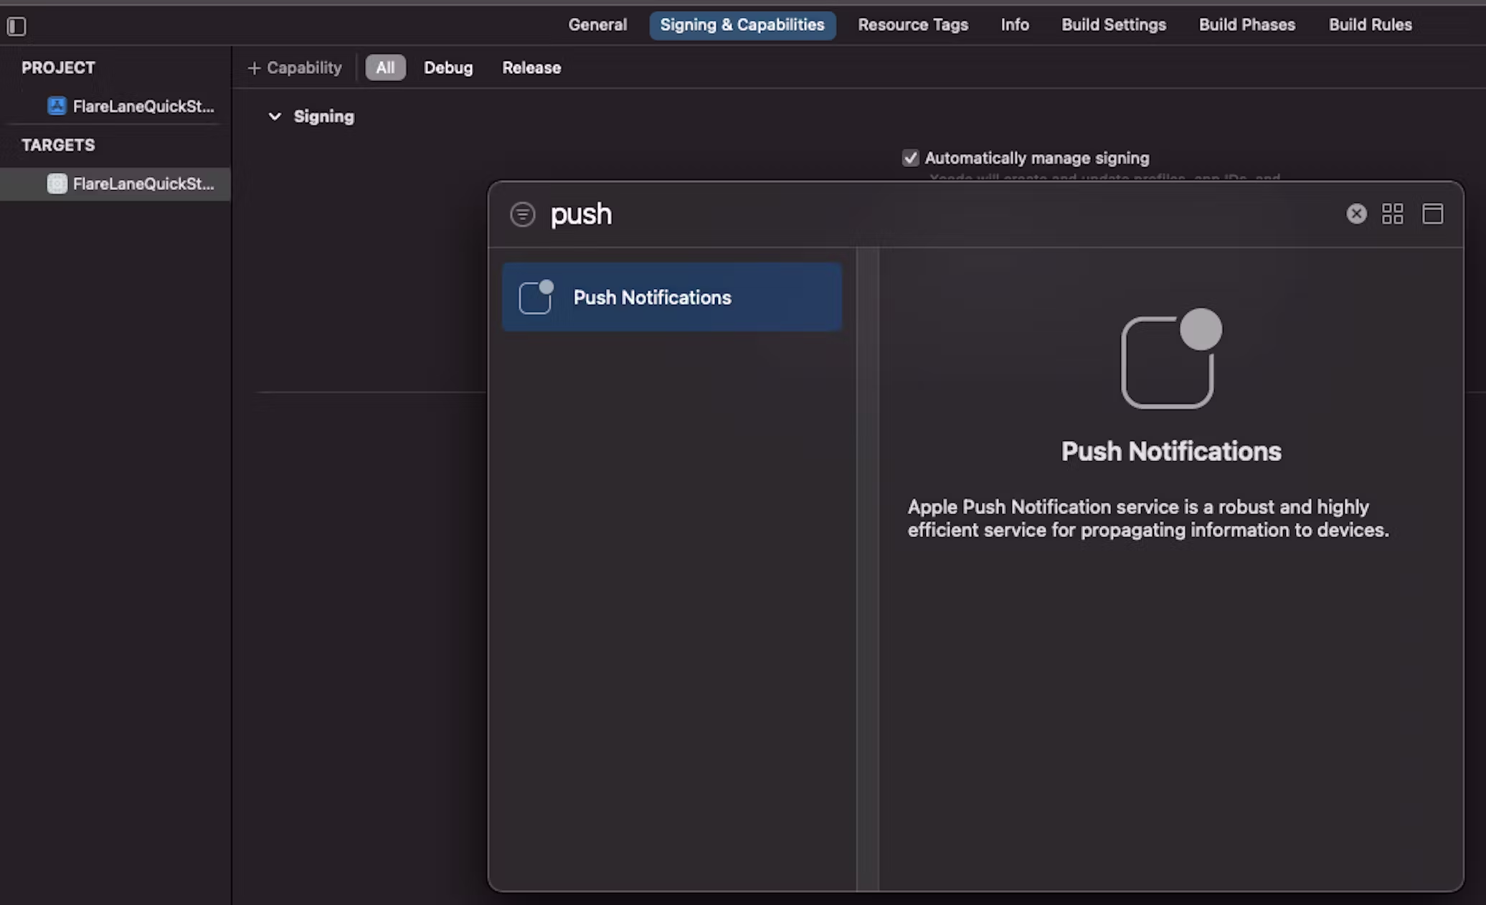Click the large Push Notifications icon
This screenshot has height=905, width=1486.
coord(1170,359)
